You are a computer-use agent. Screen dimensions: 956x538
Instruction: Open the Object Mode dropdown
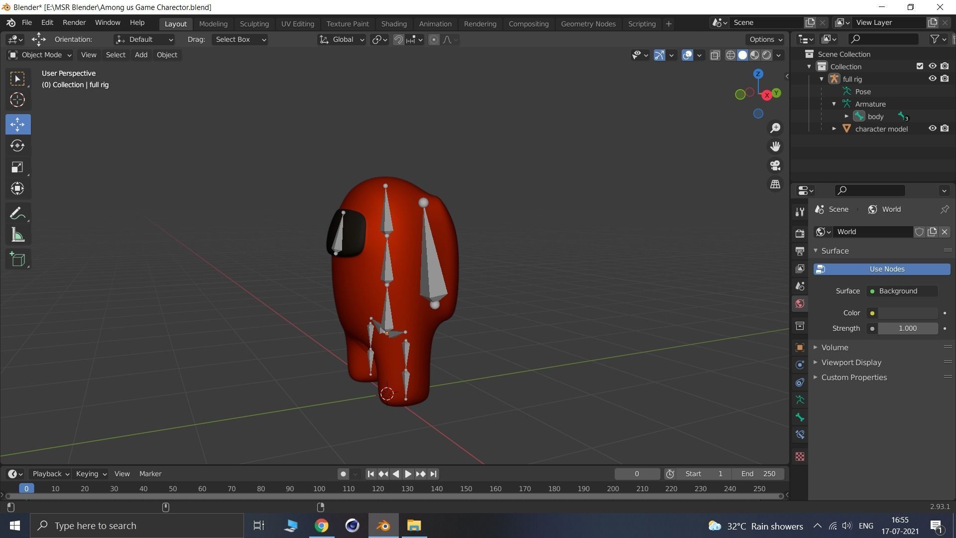tap(40, 55)
